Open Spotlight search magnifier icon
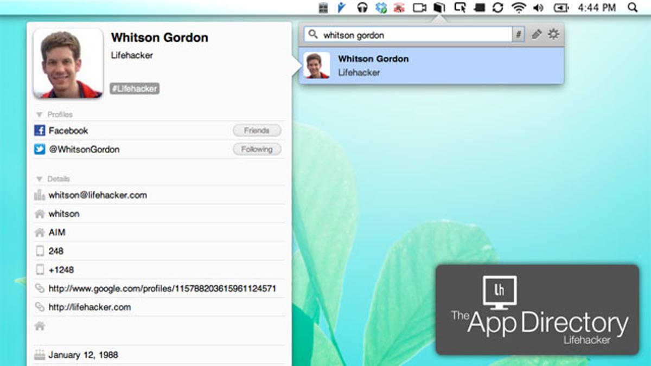651x366 pixels. coord(632,8)
